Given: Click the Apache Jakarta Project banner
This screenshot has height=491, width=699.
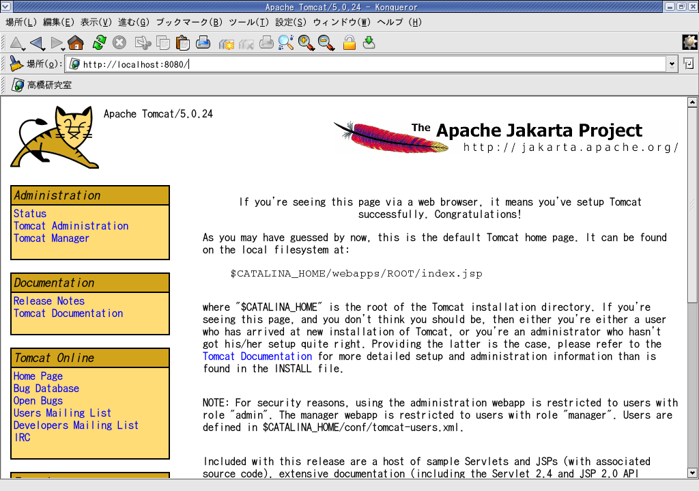Looking at the screenshot, I should (506, 137).
